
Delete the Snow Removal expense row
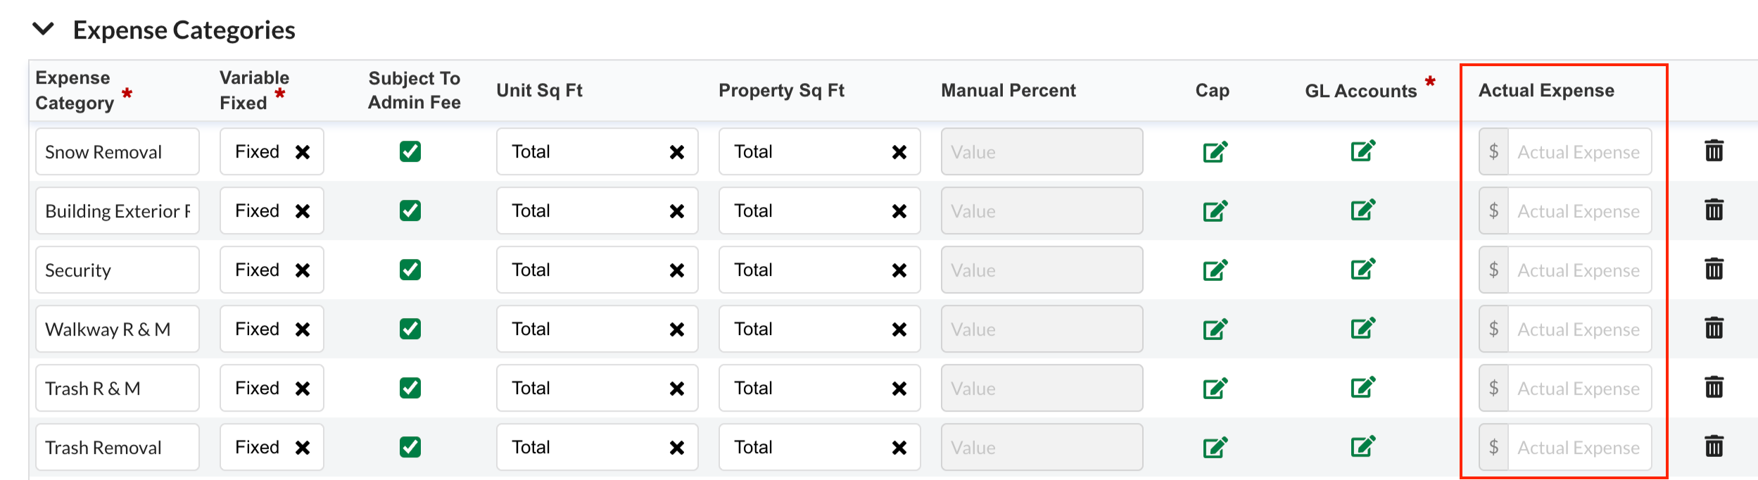click(1714, 151)
